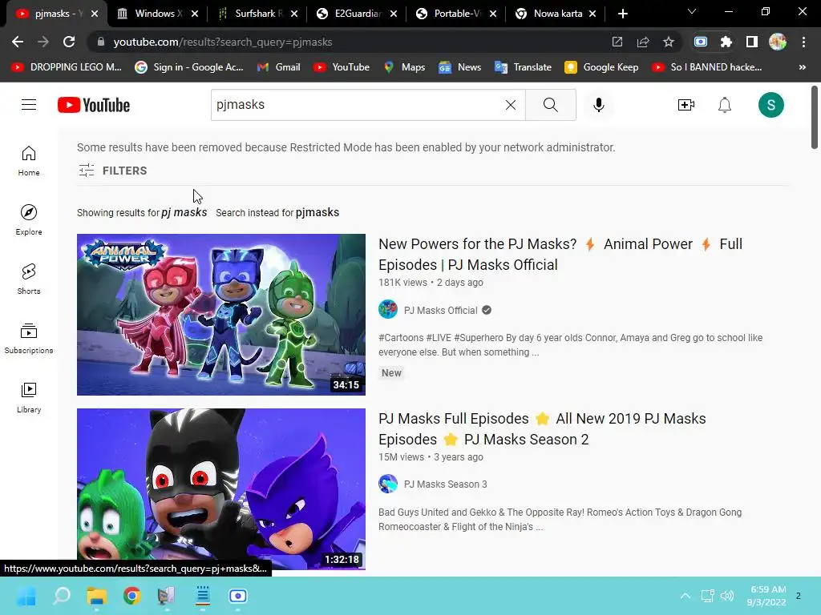Open the Maps bookmark
The image size is (821, 615).
click(404, 67)
